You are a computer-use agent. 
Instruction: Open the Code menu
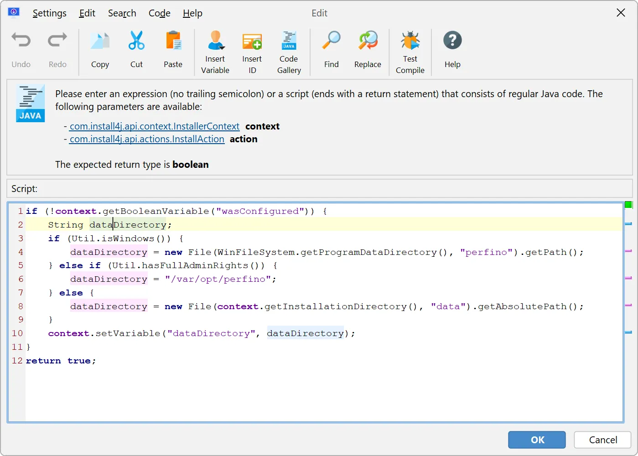point(160,13)
